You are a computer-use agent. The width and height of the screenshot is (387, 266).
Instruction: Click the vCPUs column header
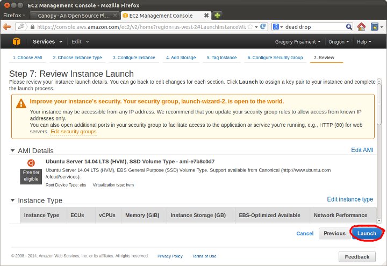point(109,215)
